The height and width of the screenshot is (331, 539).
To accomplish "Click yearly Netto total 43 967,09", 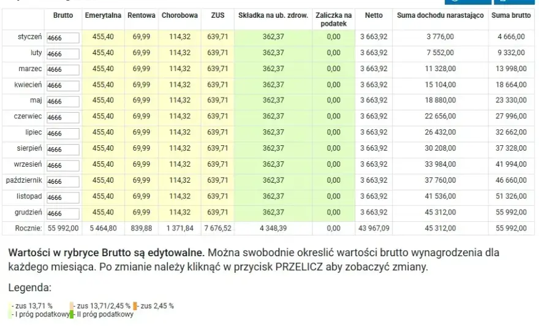I will coord(374,228).
